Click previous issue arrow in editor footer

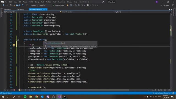pos(26,90)
